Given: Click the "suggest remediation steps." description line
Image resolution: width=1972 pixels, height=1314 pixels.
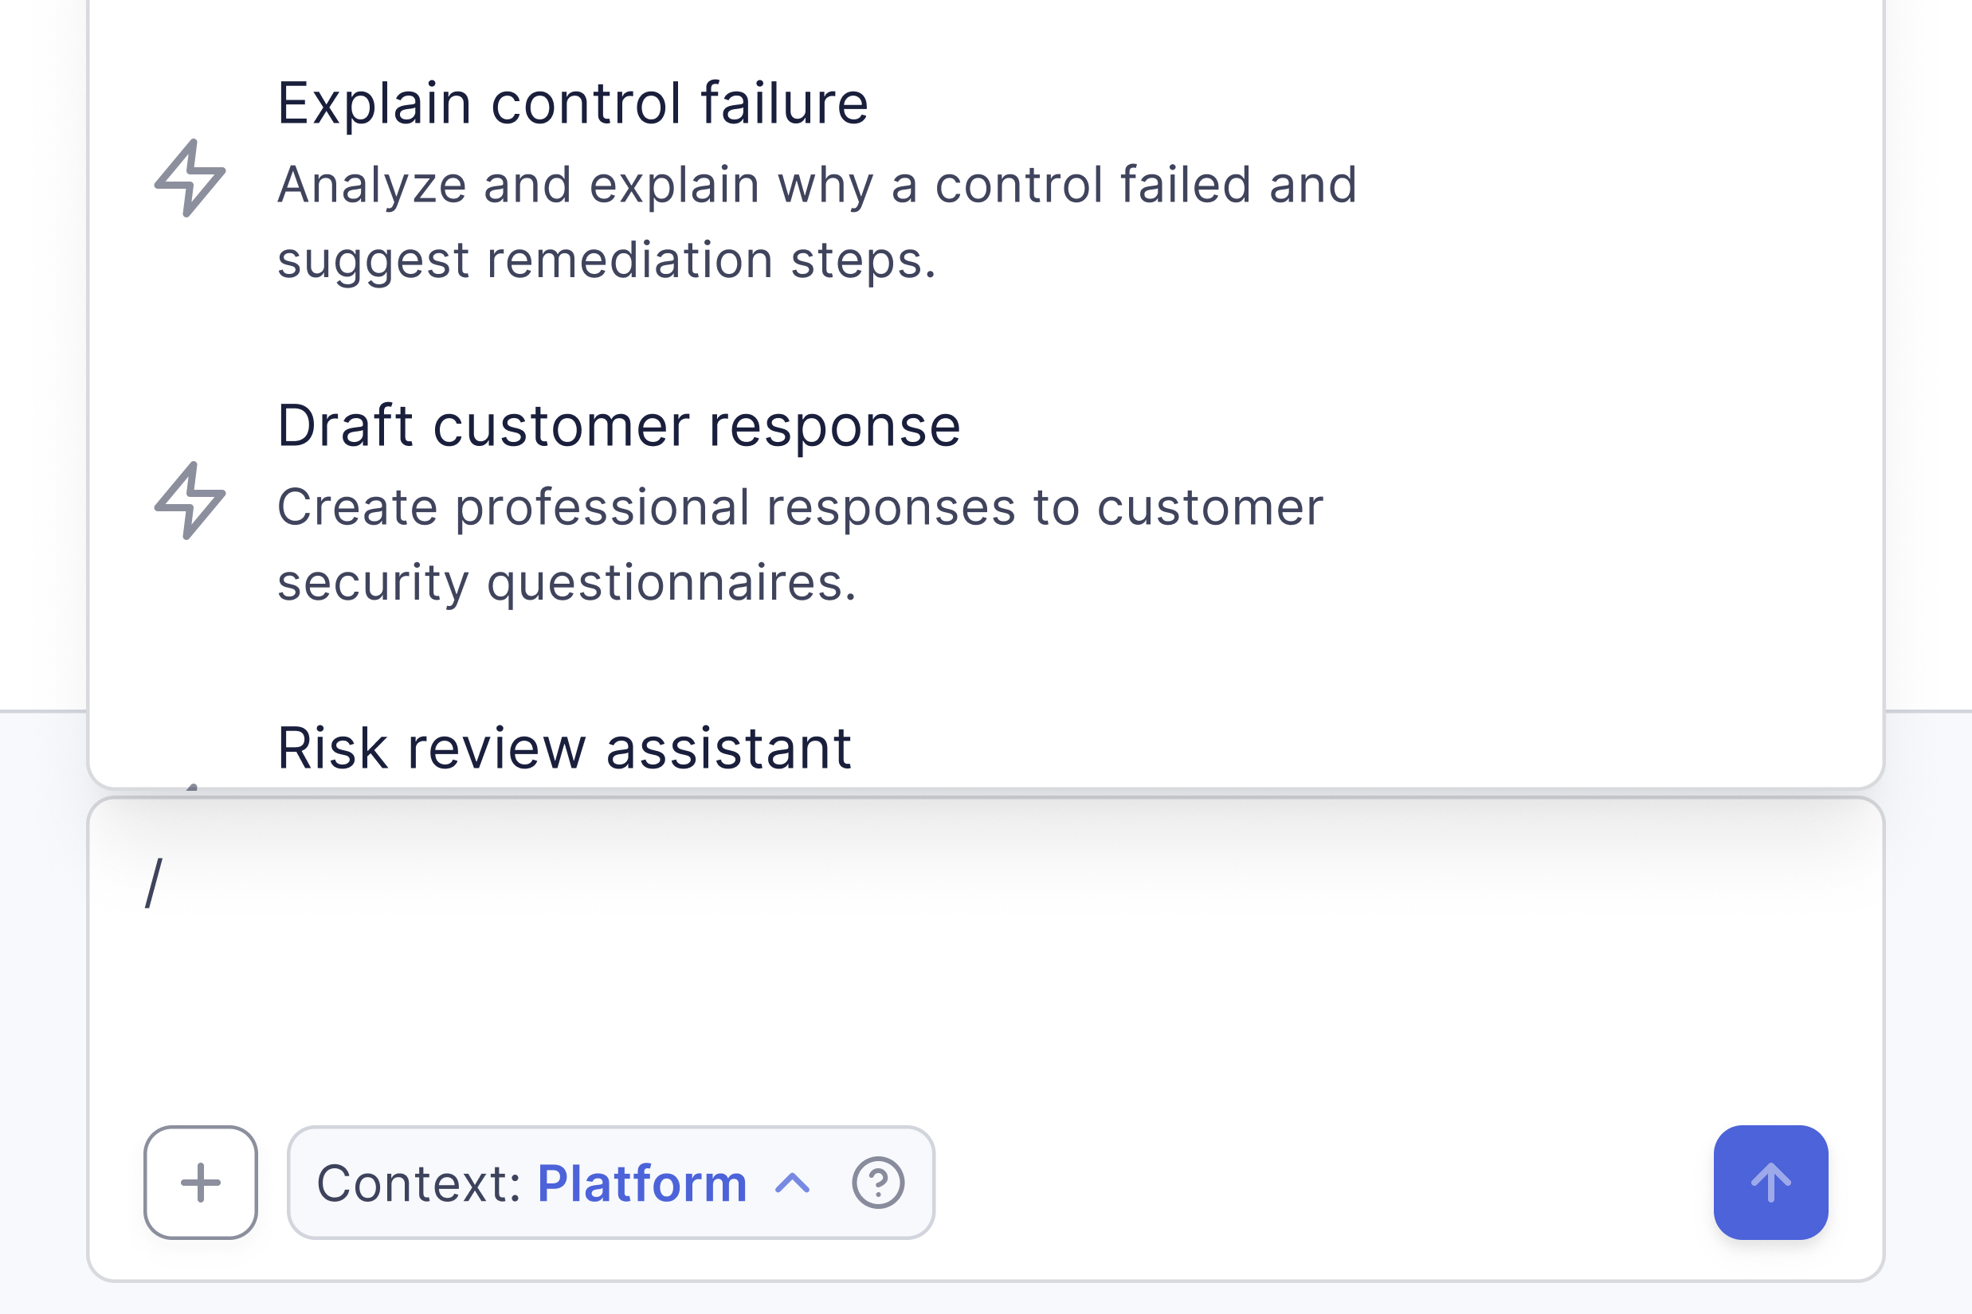Looking at the screenshot, I should pyautogui.click(x=606, y=260).
